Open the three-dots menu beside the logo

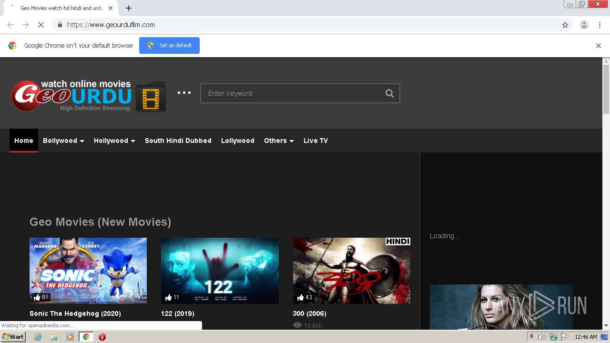coord(184,93)
